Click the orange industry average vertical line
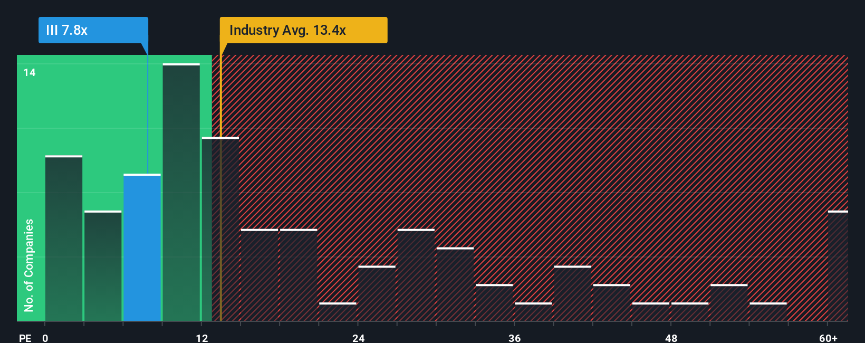The image size is (865, 343). click(220, 188)
